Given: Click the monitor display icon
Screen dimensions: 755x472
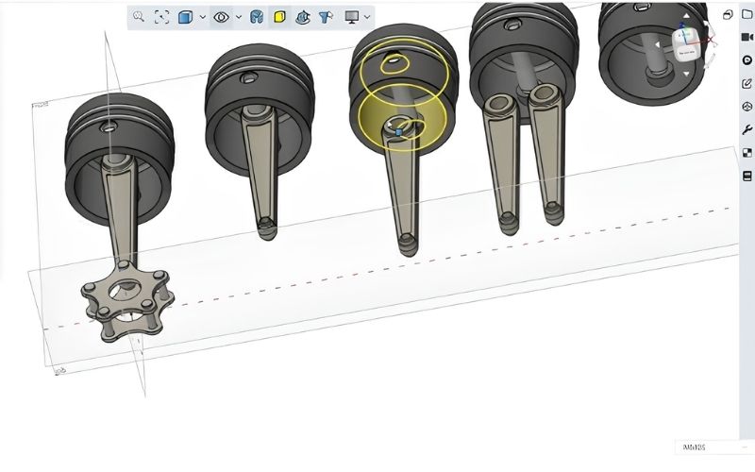Looking at the screenshot, I should (352, 17).
